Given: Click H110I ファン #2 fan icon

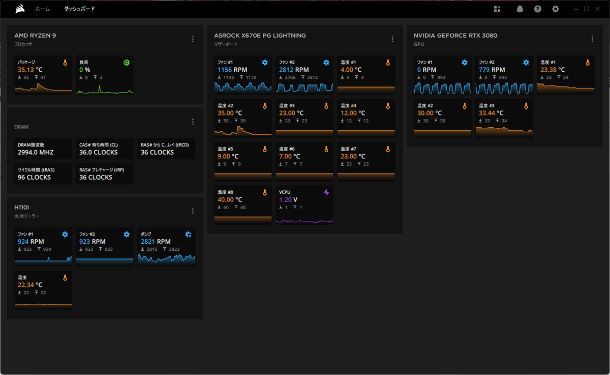Looking at the screenshot, I should tap(127, 234).
